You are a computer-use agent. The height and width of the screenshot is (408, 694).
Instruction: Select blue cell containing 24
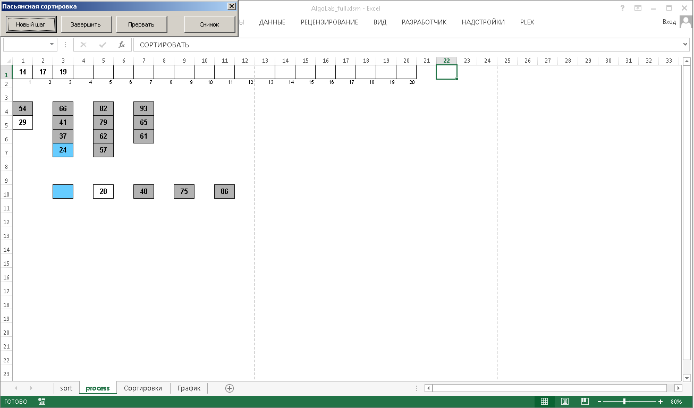click(63, 150)
